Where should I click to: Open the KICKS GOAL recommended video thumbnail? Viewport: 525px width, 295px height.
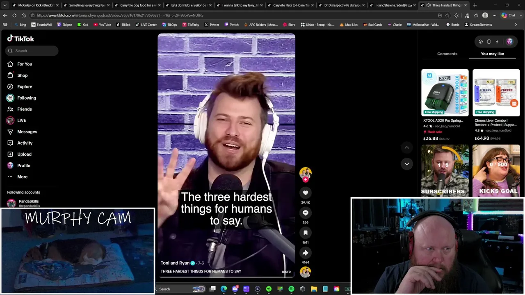point(496,170)
